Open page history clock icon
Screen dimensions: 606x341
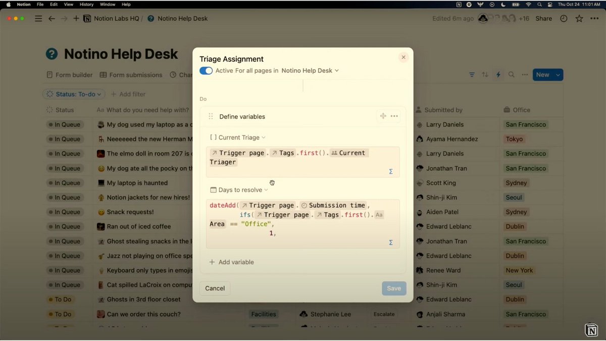(x=564, y=19)
